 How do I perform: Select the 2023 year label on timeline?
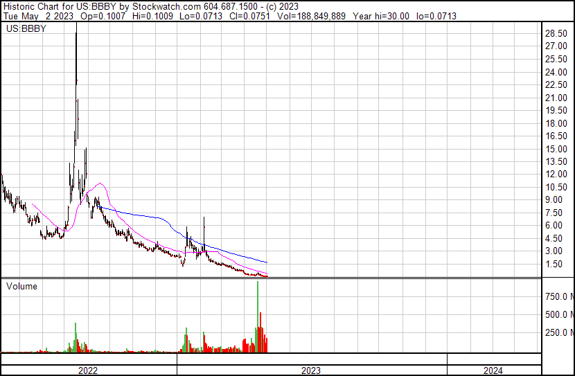[x=311, y=370]
